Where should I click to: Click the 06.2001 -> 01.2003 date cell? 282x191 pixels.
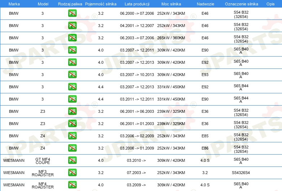(x=137, y=124)
